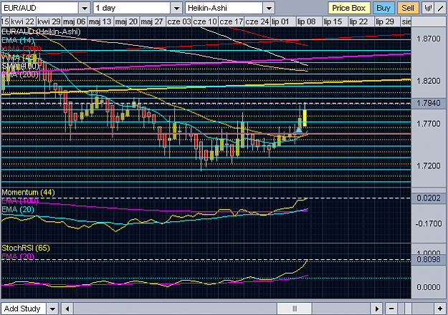
Task: Click the 1.8200 price axis label
Action: pos(428,81)
